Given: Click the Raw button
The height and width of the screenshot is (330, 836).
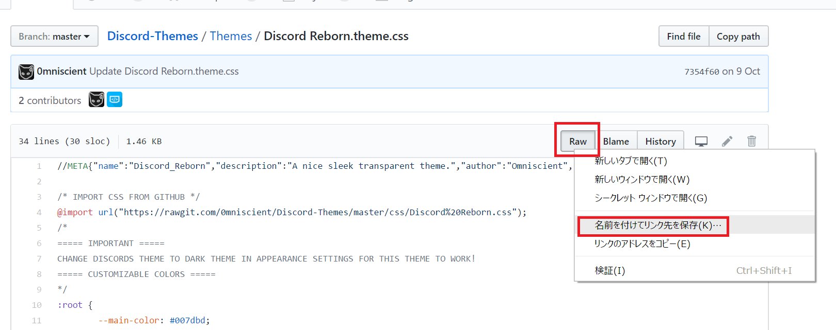Looking at the screenshot, I should point(578,141).
